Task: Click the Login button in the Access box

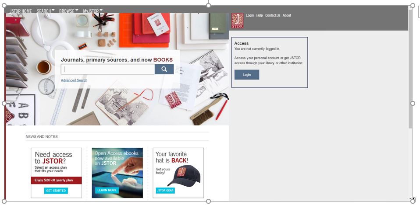Action: point(247,75)
